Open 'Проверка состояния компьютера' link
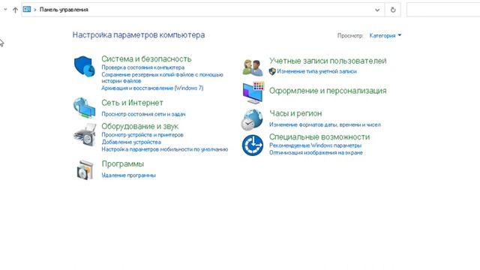This screenshot has width=480, height=270. [x=143, y=67]
